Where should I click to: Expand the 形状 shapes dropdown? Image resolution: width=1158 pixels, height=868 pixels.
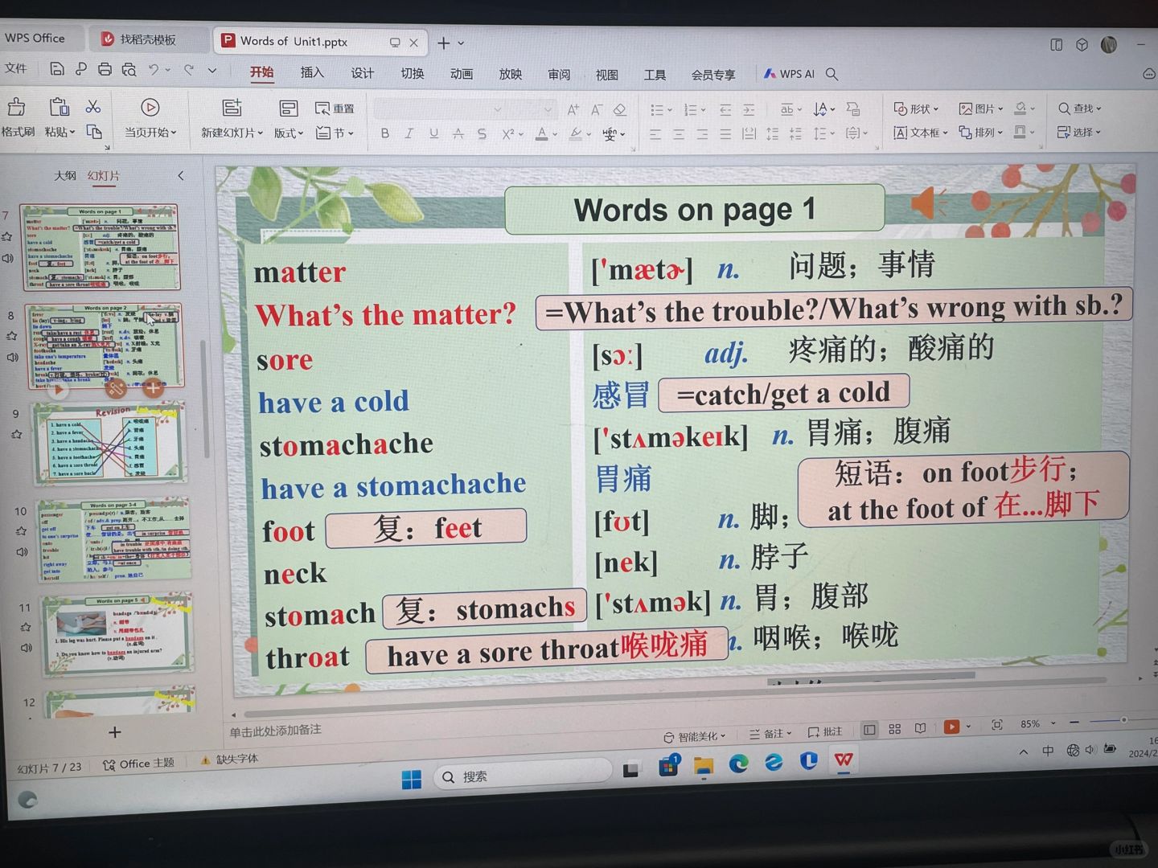[x=917, y=108]
